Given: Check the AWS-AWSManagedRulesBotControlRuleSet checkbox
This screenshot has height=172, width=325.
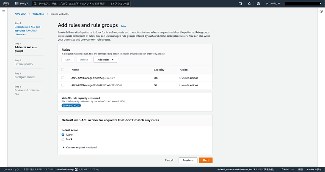Looking at the screenshot, I should click(x=63, y=85).
